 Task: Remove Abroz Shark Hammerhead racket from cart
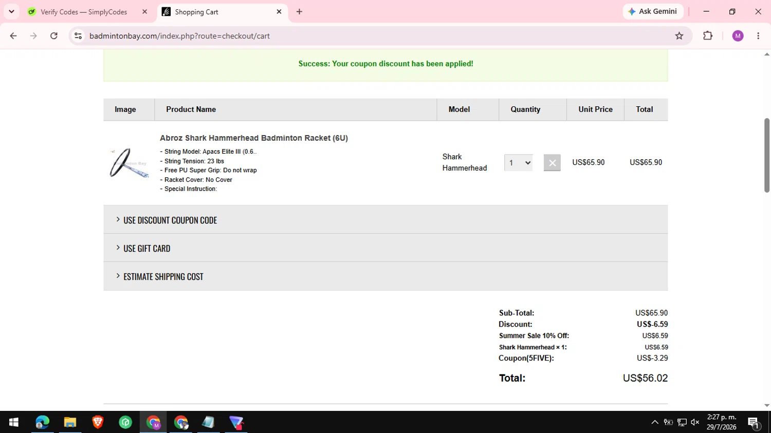tap(552, 163)
